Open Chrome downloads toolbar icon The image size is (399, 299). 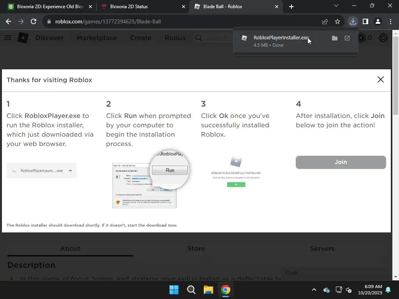tap(353, 22)
